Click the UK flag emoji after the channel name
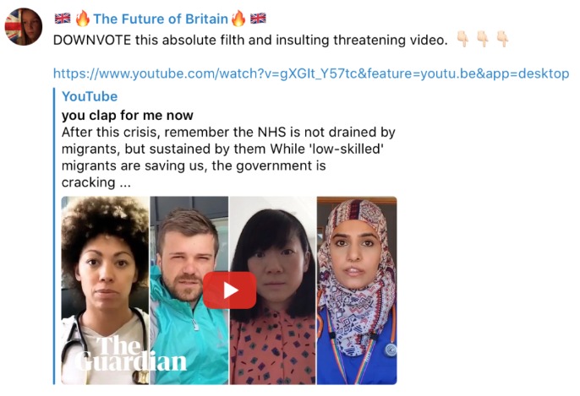Image resolution: width=580 pixels, height=396 pixels. [x=258, y=19]
